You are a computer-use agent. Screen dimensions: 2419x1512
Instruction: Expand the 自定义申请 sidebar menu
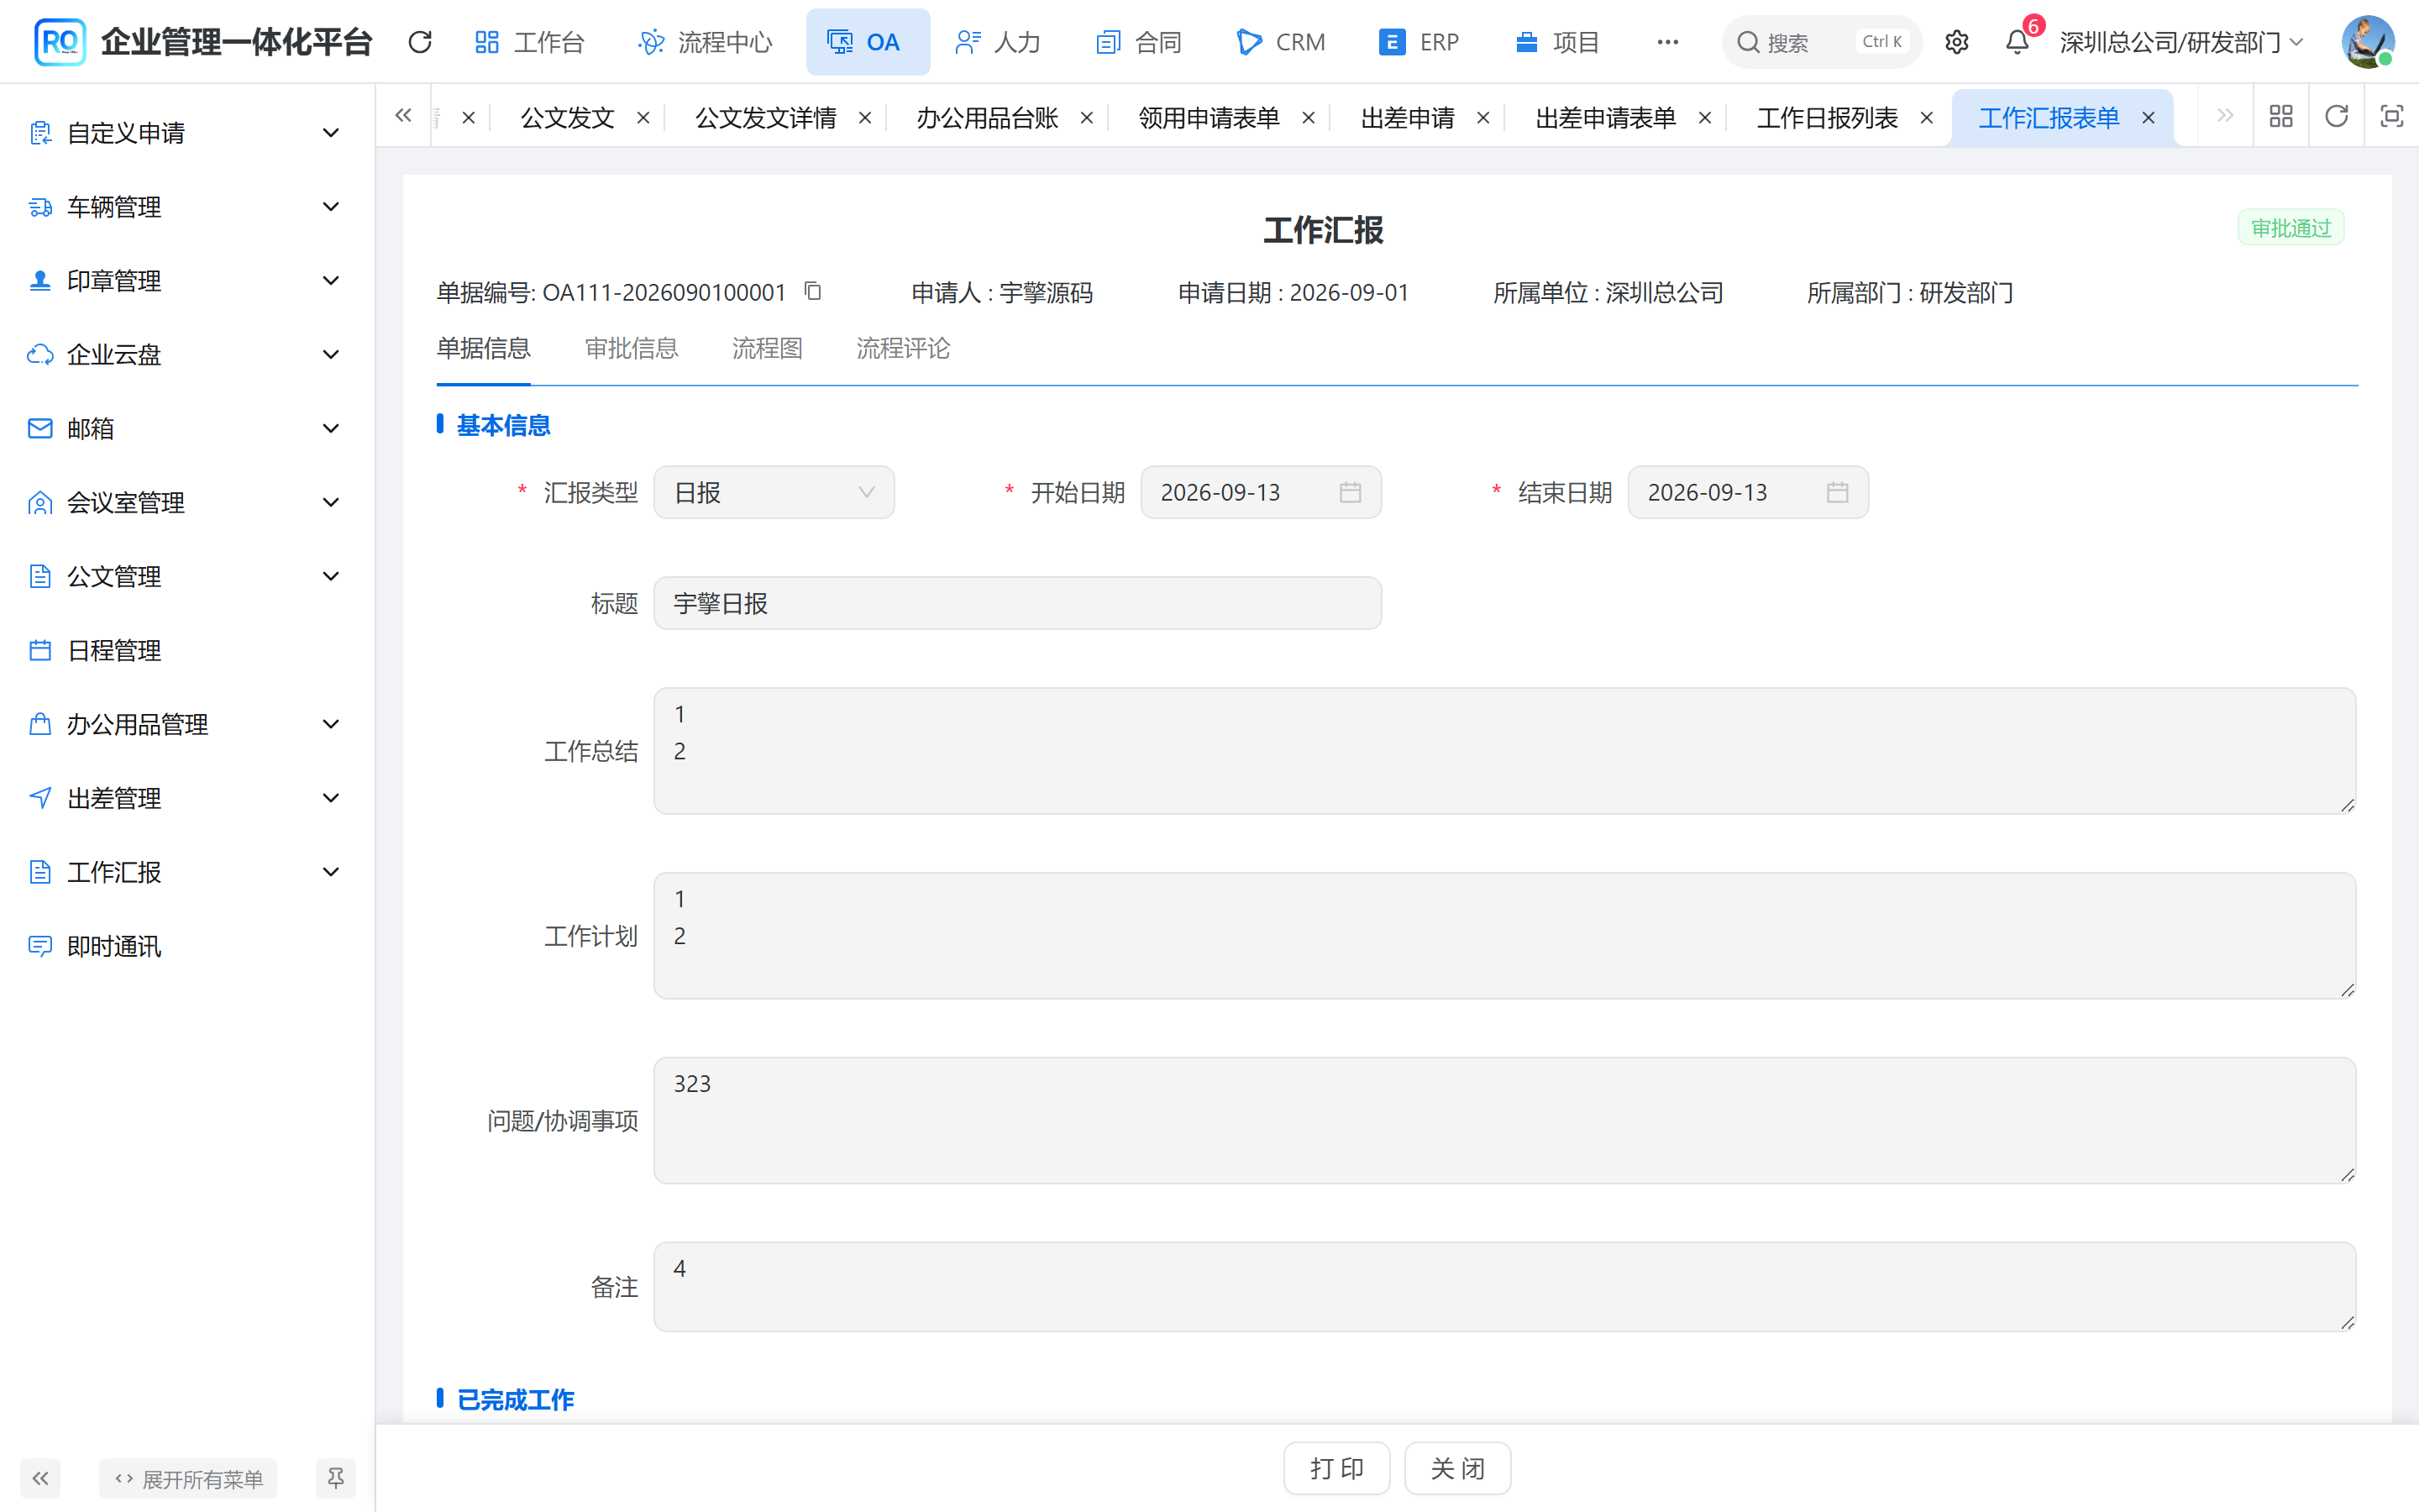187,133
